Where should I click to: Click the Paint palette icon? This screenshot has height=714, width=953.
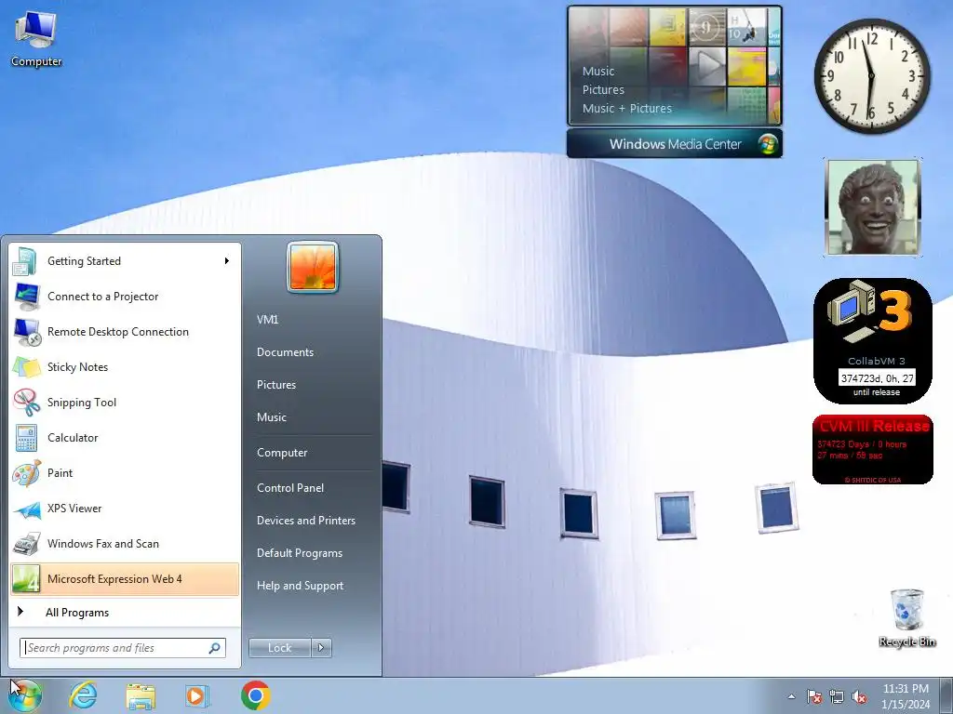[x=27, y=473]
